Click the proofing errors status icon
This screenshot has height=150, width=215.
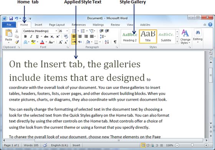45,145
